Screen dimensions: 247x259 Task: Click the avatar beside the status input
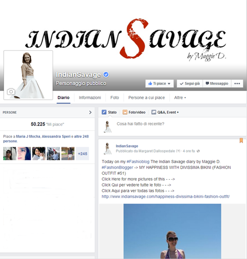pyautogui.click(x=108, y=127)
